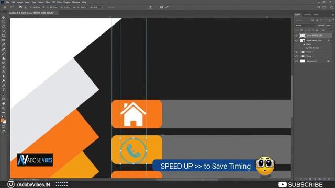
Task: Expand the upper Group folder
Action: pos(300,52)
